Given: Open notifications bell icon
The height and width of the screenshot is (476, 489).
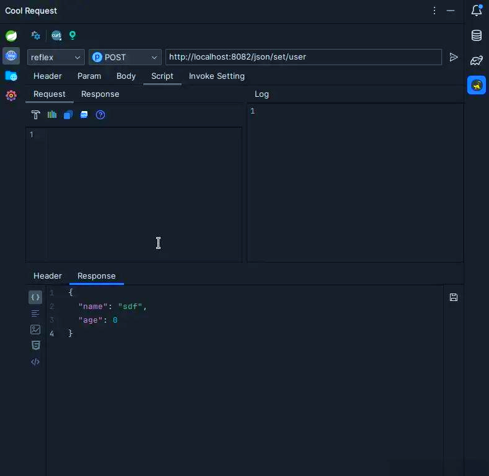Looking at the screenshot, I should (x=477, y=11).
